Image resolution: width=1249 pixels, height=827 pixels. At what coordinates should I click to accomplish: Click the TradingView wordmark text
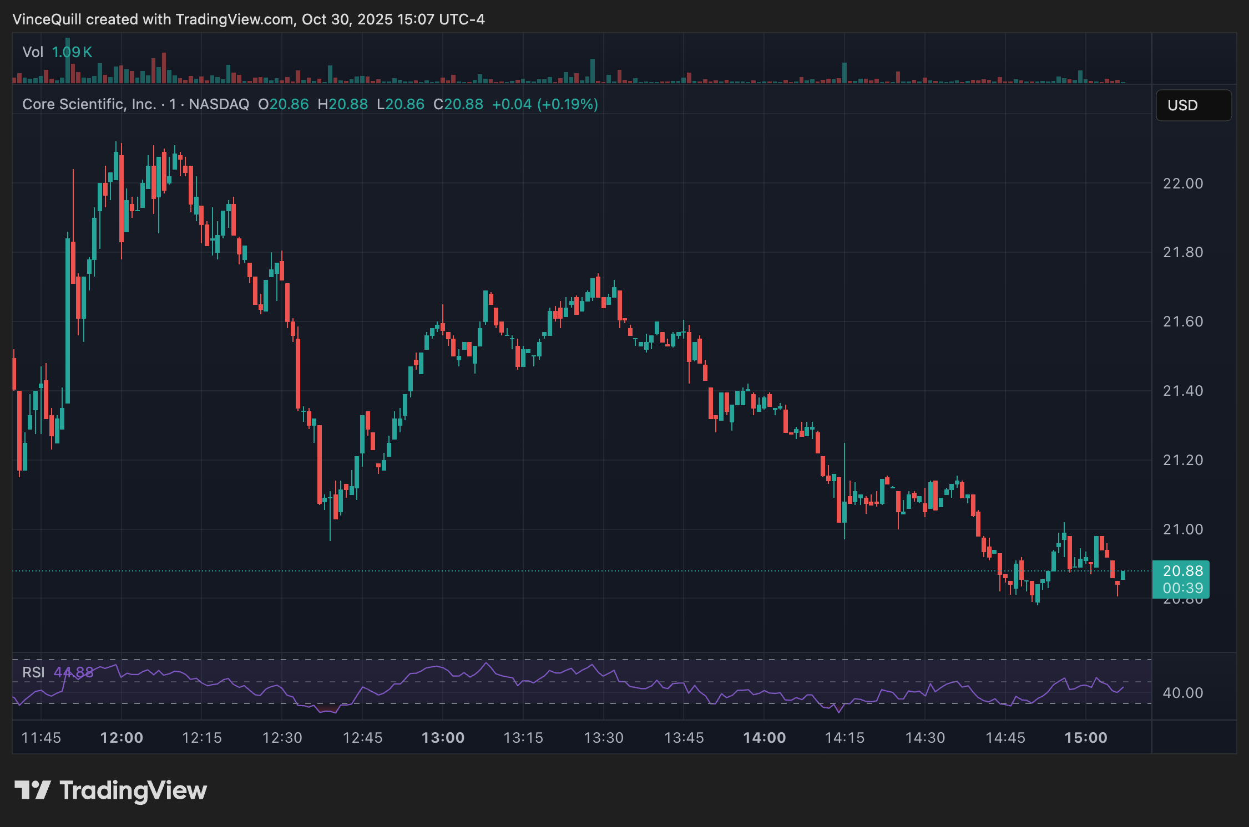[x=133, y=790]
